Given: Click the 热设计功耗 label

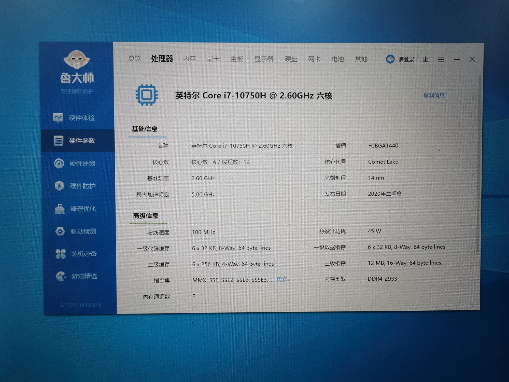Looking at the screenshot, I should (332, 231).
